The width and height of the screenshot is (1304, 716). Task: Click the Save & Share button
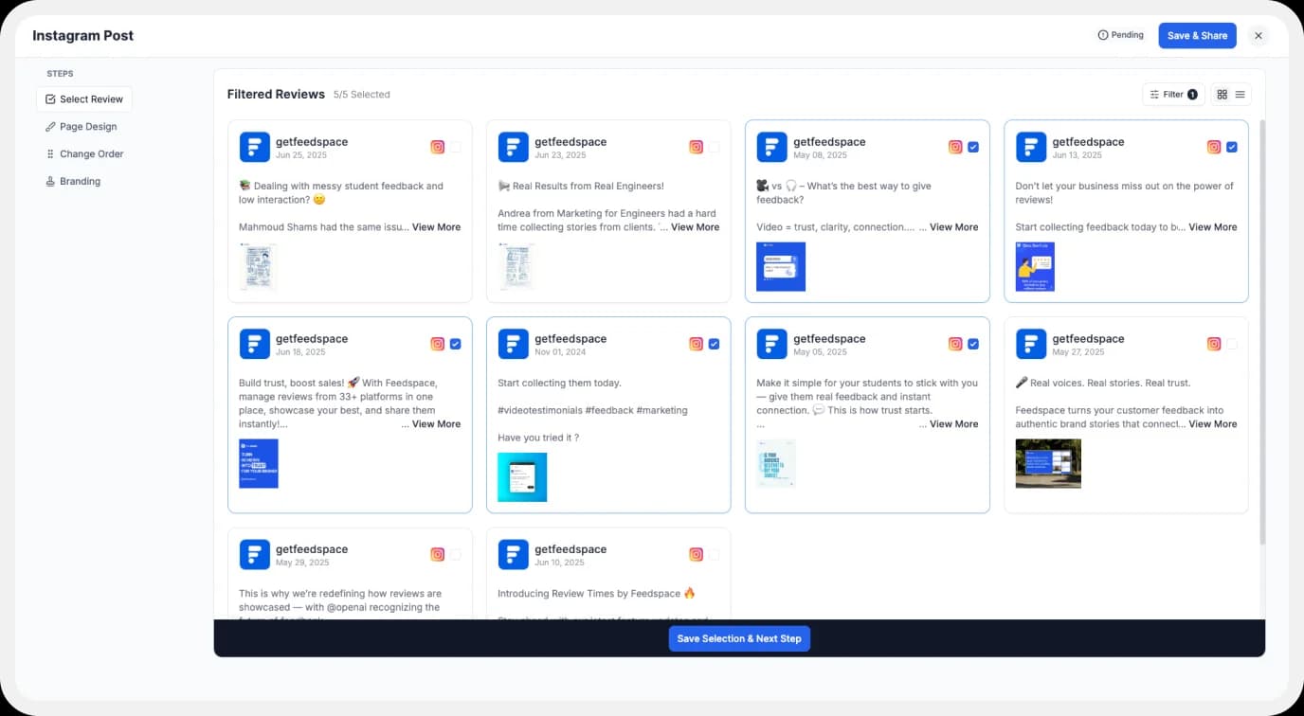coord(1197,36)
